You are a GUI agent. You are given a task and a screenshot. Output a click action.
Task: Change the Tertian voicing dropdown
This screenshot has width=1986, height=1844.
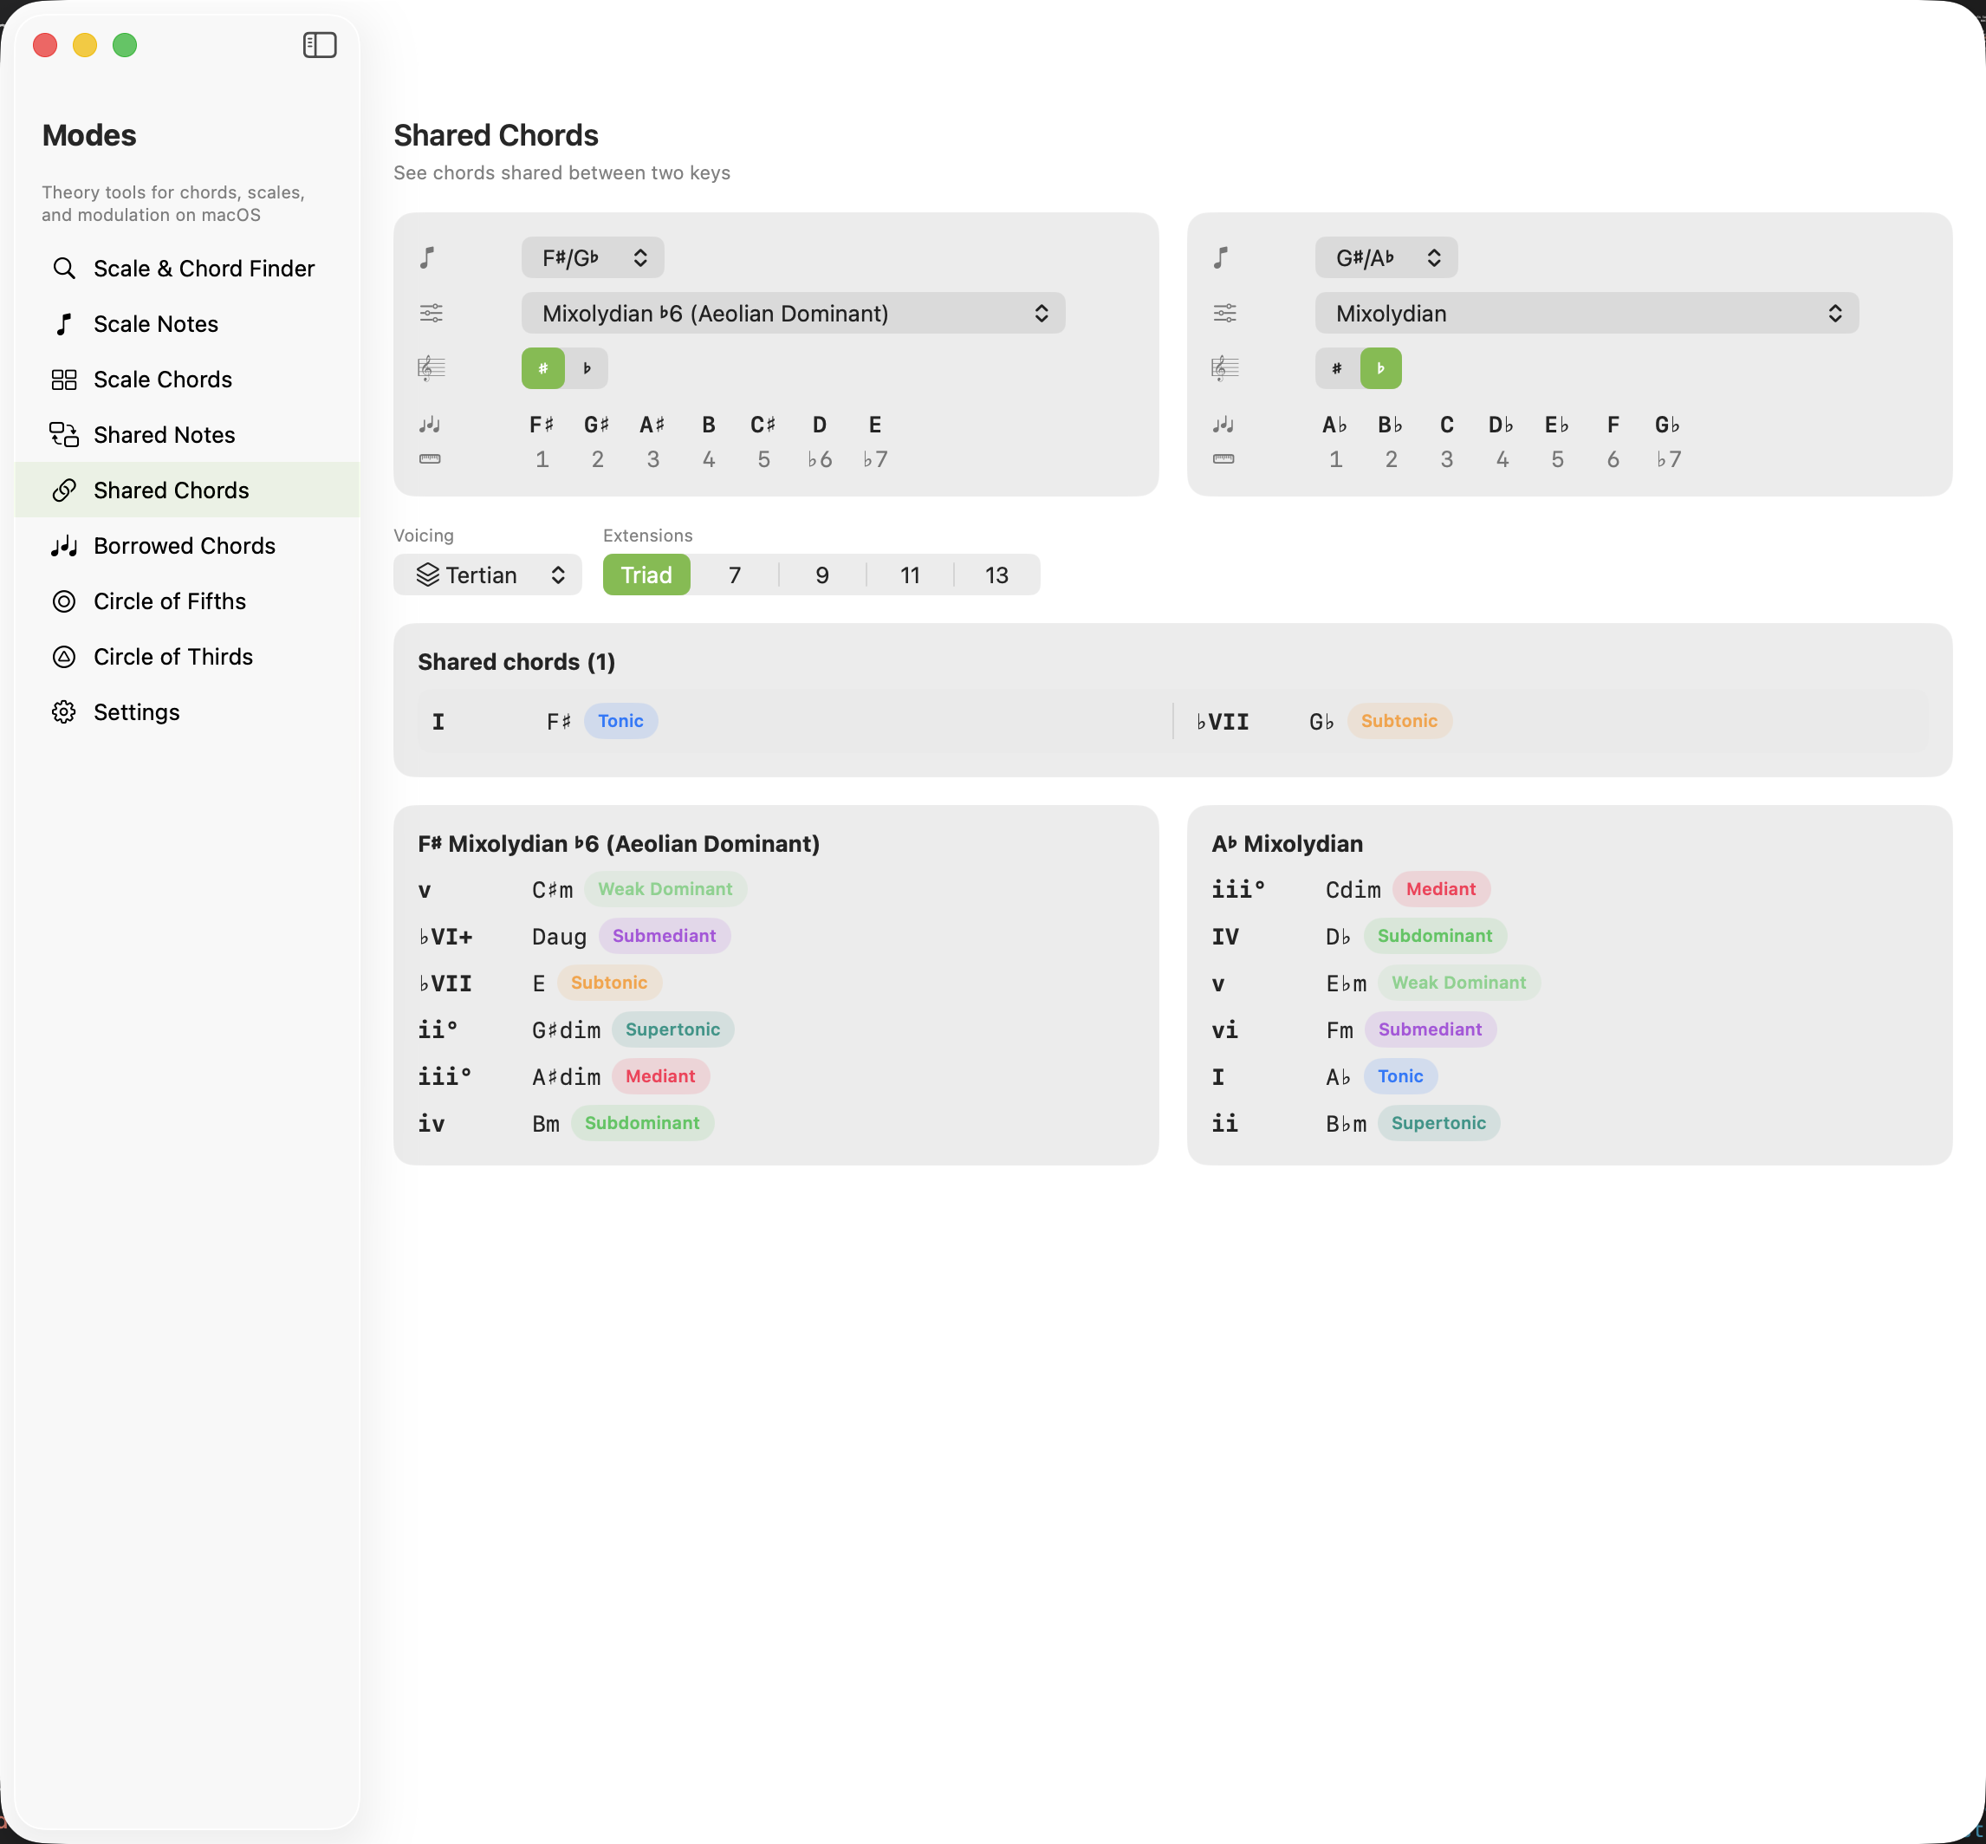pyautogui.click(x=487, y=574)
